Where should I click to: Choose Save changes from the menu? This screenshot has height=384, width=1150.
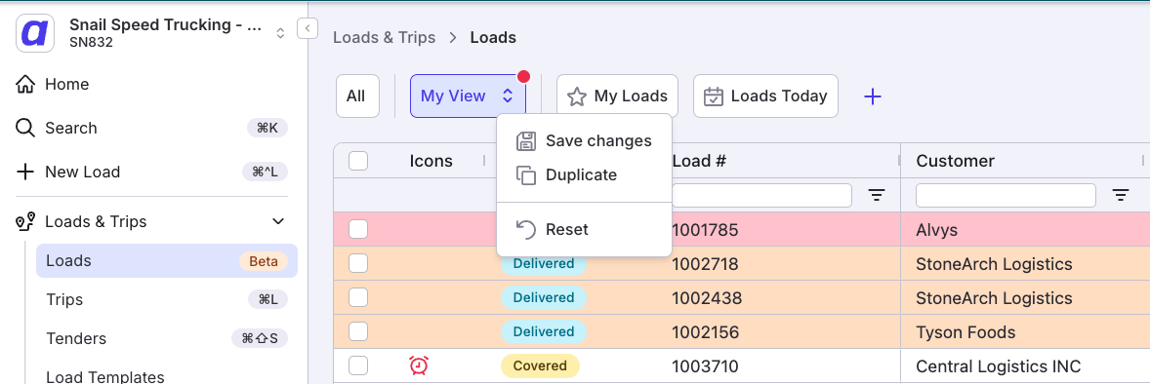point(584,140)
